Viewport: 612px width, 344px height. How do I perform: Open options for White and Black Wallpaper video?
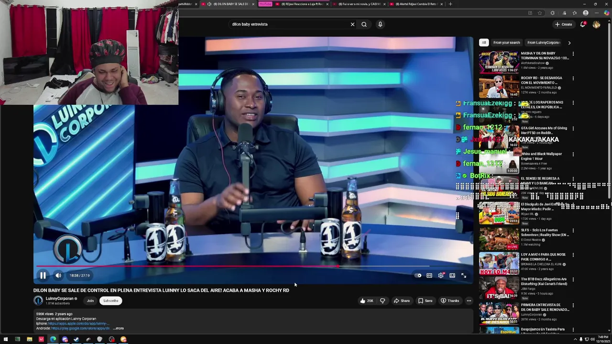573,154
